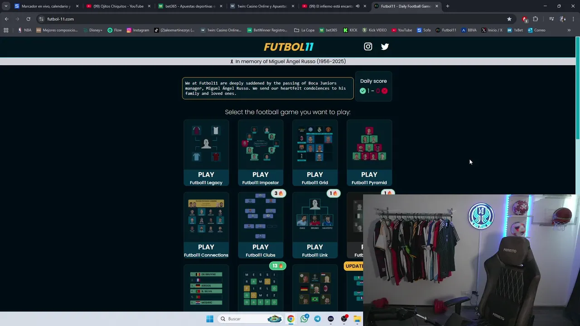Open Futbol11 Instagram page icon

368,47
